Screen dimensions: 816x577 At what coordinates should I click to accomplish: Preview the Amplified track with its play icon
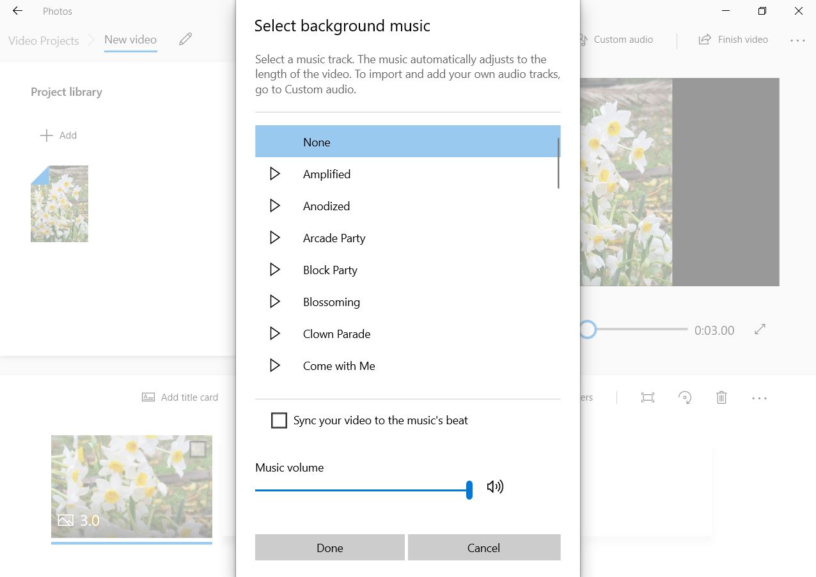[275, 174]
